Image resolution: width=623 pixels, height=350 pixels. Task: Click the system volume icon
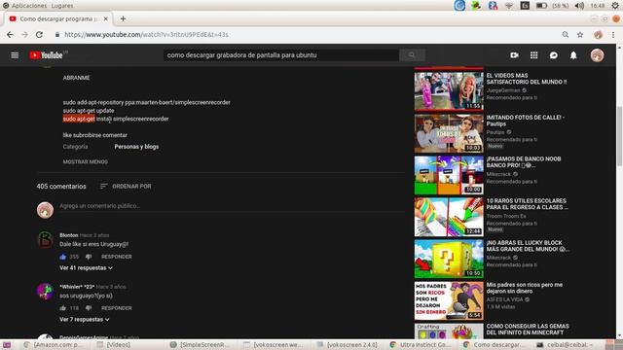[x=579, y=6]
